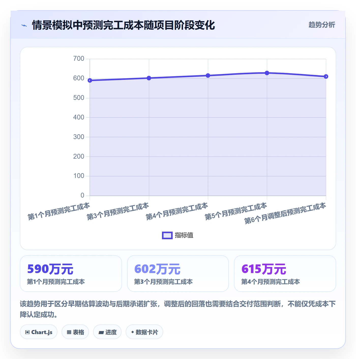Click the square icon in the Chart.js chip
The height and width of the screenshot is (359, 356).
coord(27,332)
